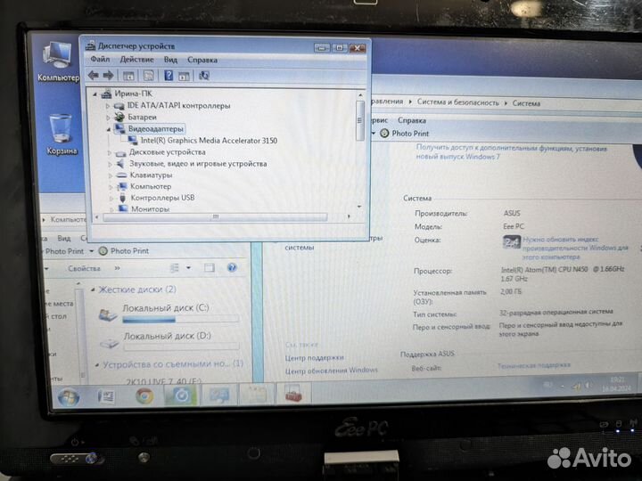
Task: Click the Device Manager title bar icon
Action: coord(90,45)
